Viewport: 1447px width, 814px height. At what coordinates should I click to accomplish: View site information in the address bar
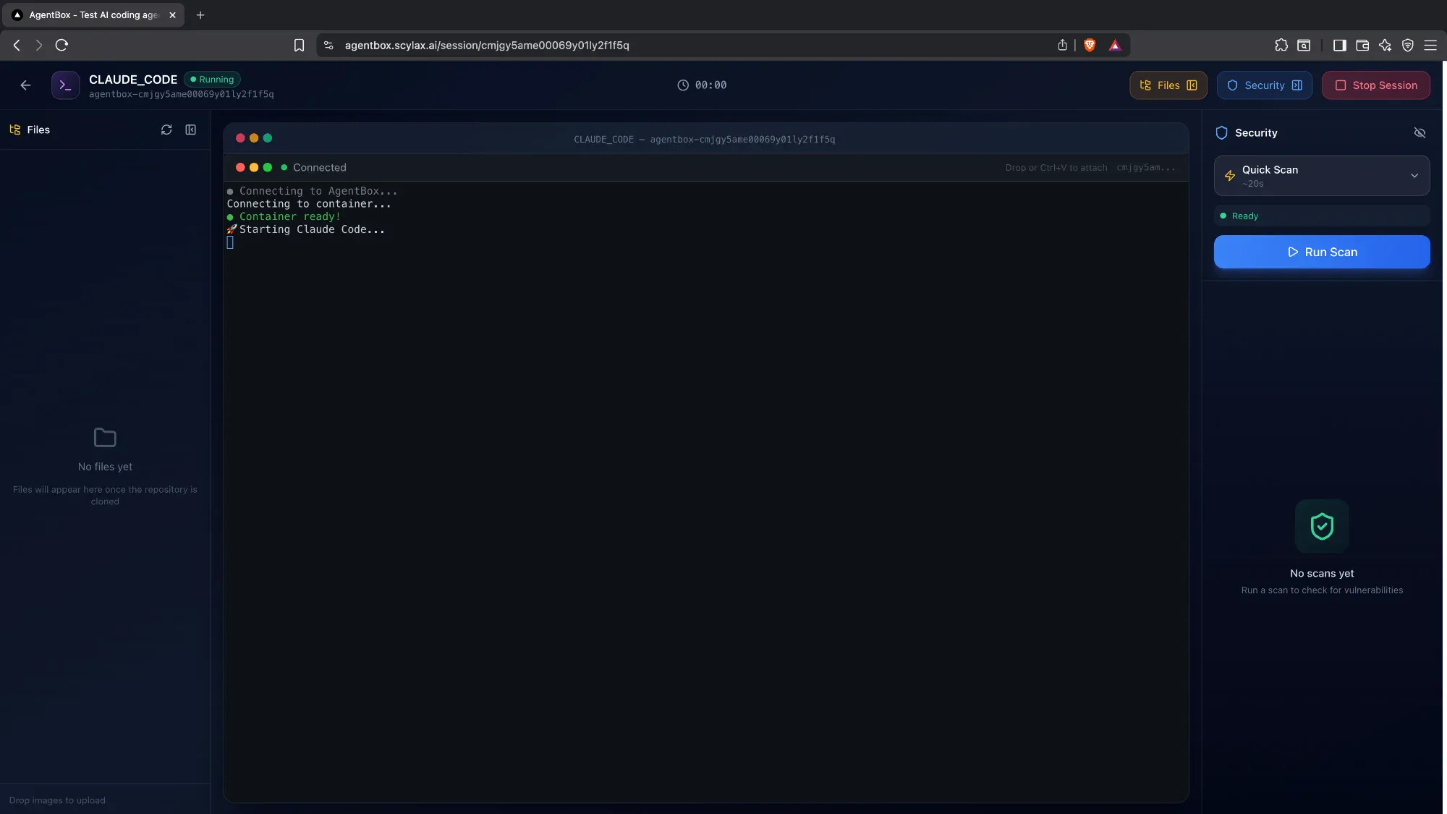point(328,45)
